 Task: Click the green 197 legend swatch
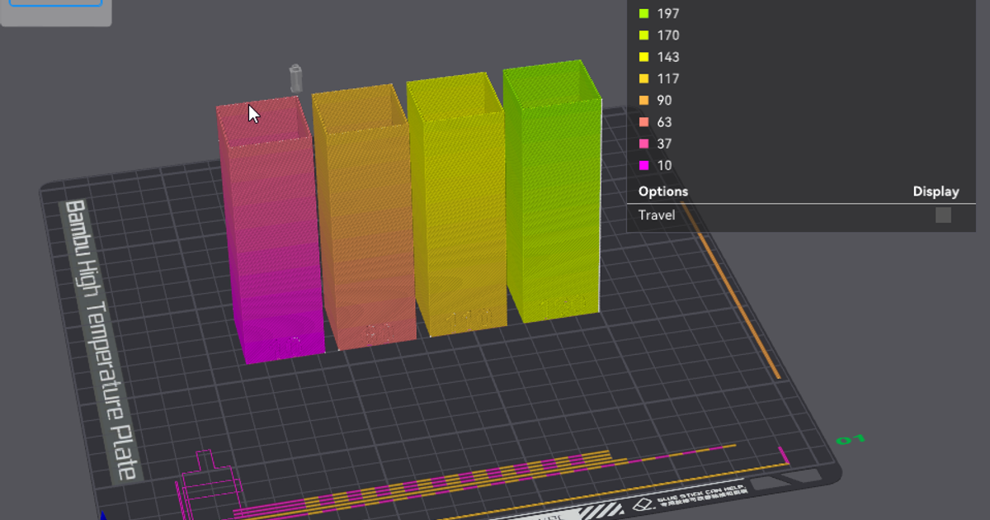[644, 13]
